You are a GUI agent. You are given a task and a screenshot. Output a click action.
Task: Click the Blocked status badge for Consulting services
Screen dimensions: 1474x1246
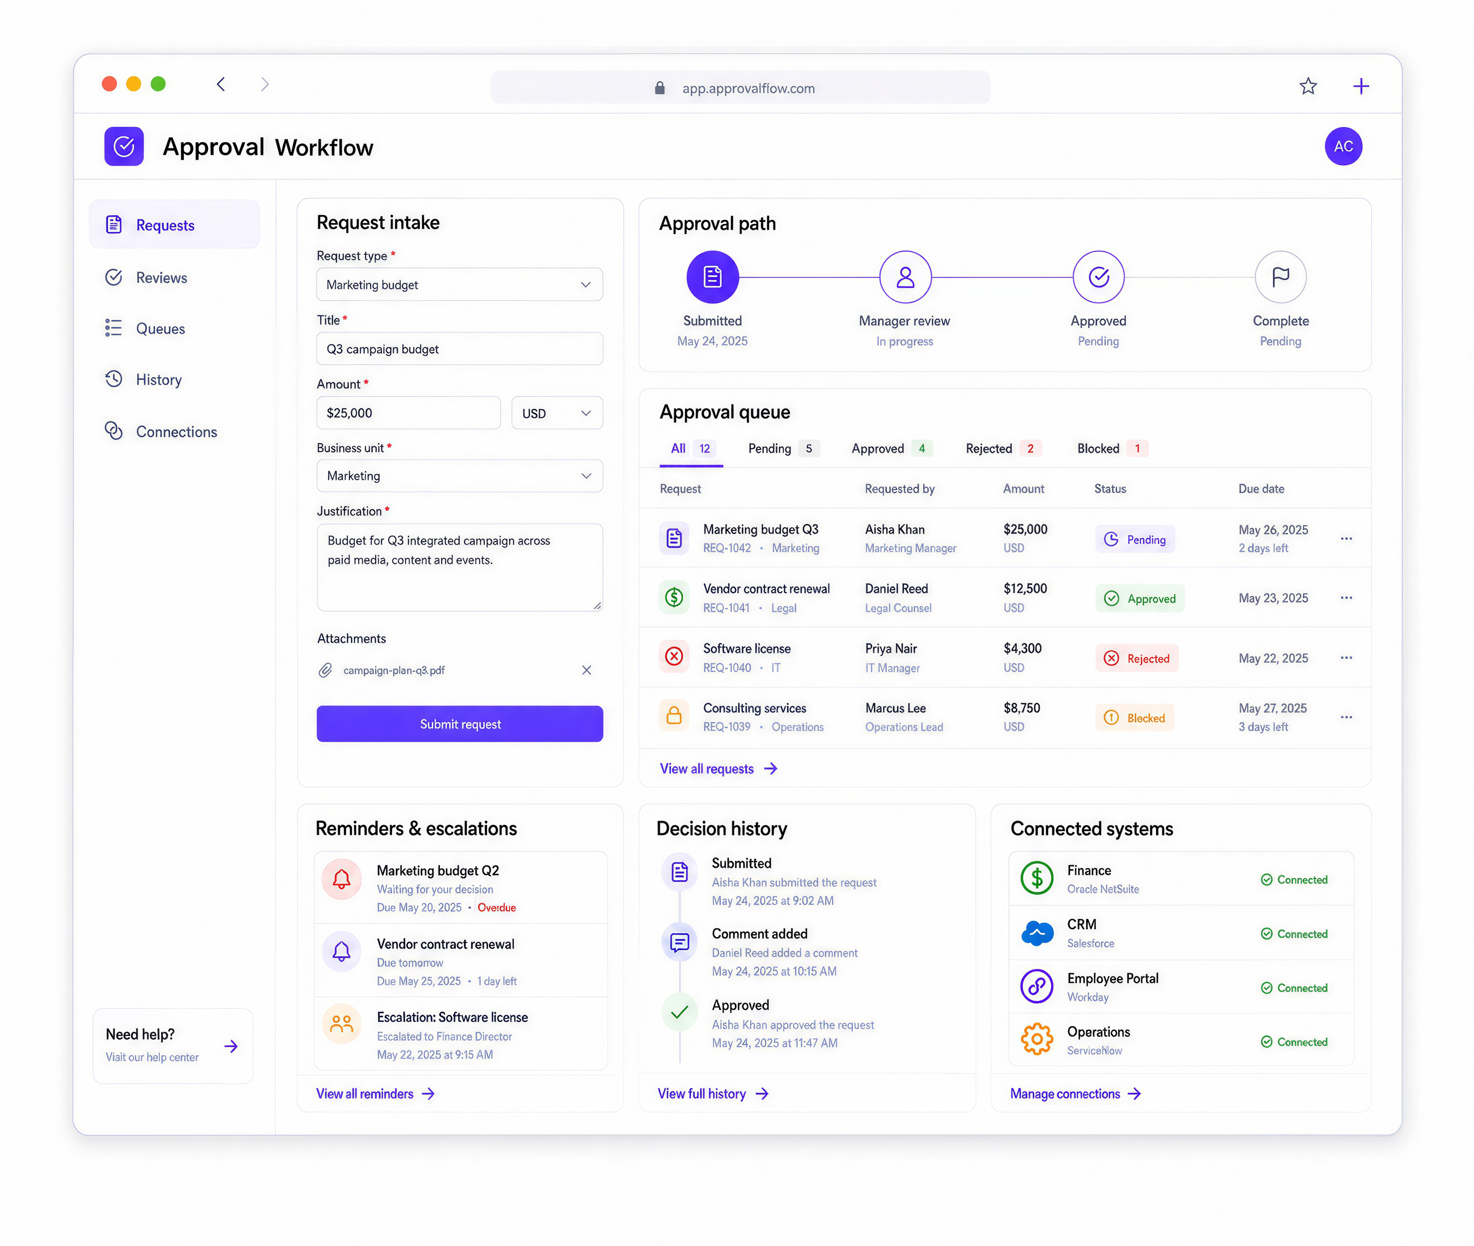[x=1134, y=718]
